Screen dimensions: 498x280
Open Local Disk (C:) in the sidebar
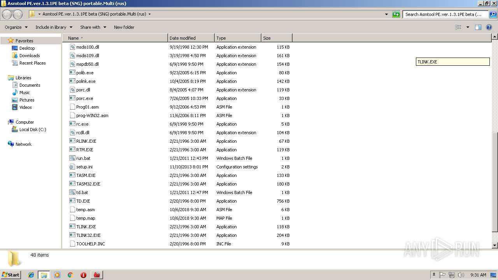pyautogui.click(x=33, y=129)
